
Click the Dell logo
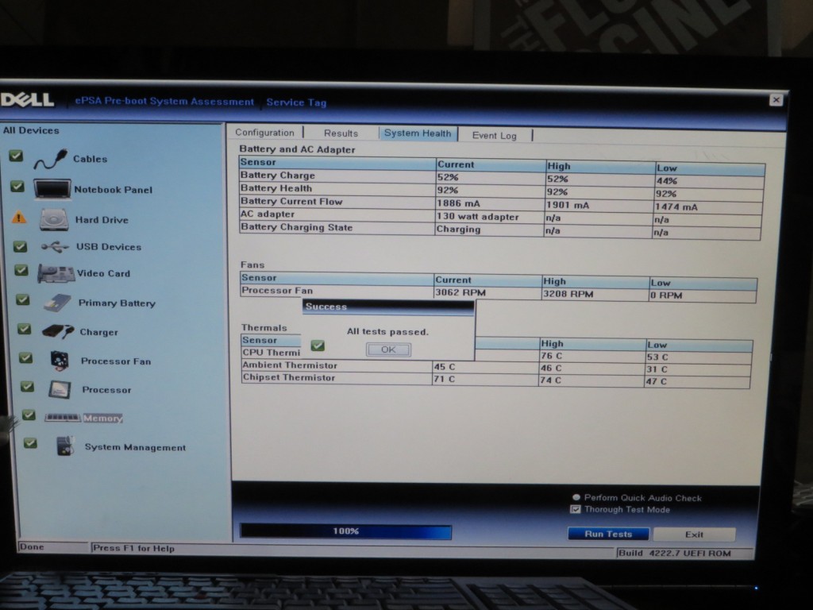click(27, 99)
